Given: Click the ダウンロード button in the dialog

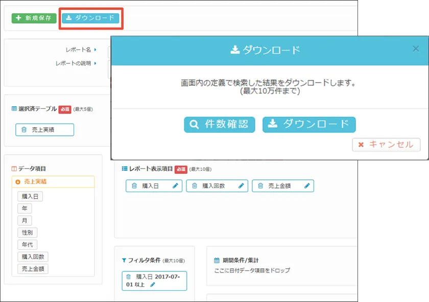Looking at the screenshot, I should [x=309, y=124].
